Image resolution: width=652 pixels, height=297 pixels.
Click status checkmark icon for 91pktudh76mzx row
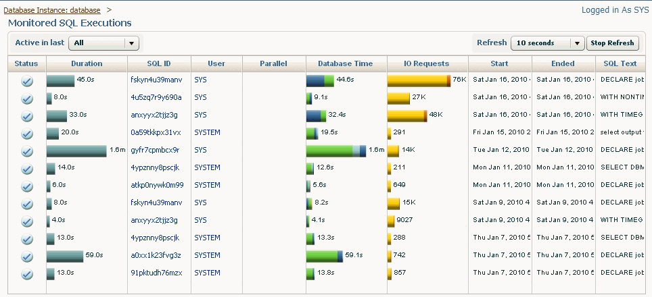pyautogui.click(x=27, y=274)
